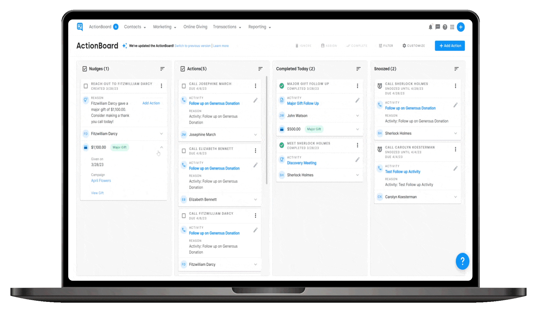Image resolution: width=537 pixels, height=322 pixels.
Task: Open three-dot menu for Call Sherlock Holmes
Action: (455, 86)
